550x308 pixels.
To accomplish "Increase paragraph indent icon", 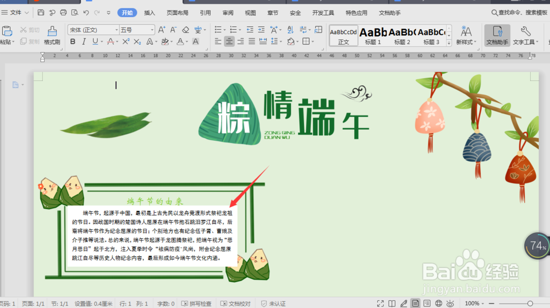I will 261,30.
